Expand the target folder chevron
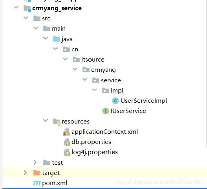Image resolution: width=207 pixels, height=189 pixels. point(25,173)
